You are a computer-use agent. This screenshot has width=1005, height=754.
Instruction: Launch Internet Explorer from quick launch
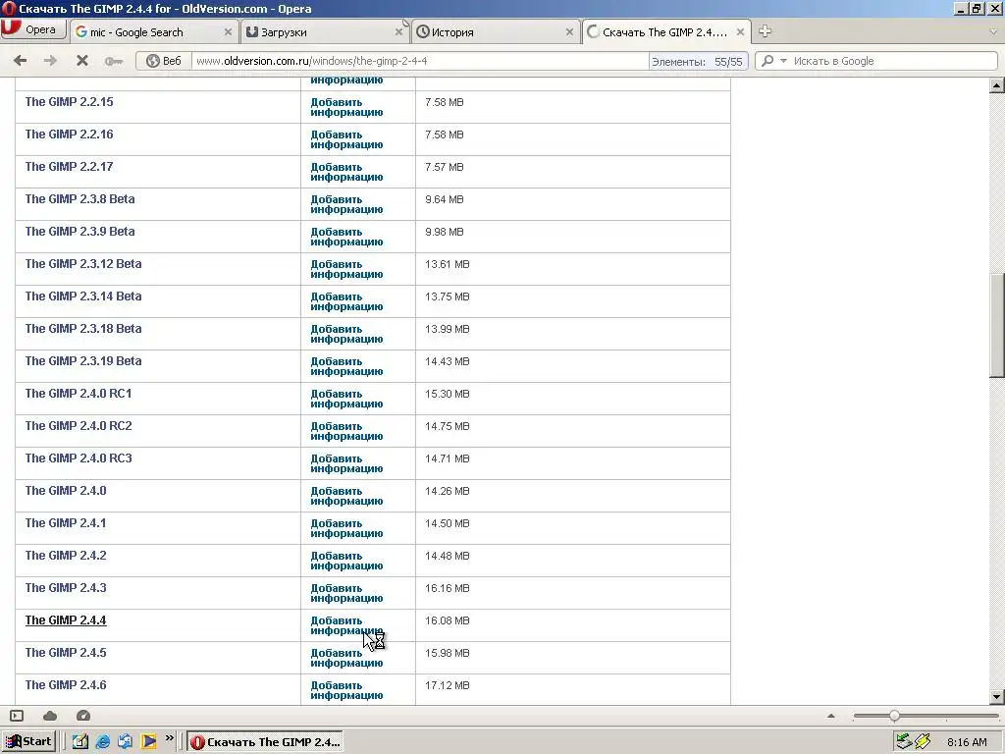(102, 742)
